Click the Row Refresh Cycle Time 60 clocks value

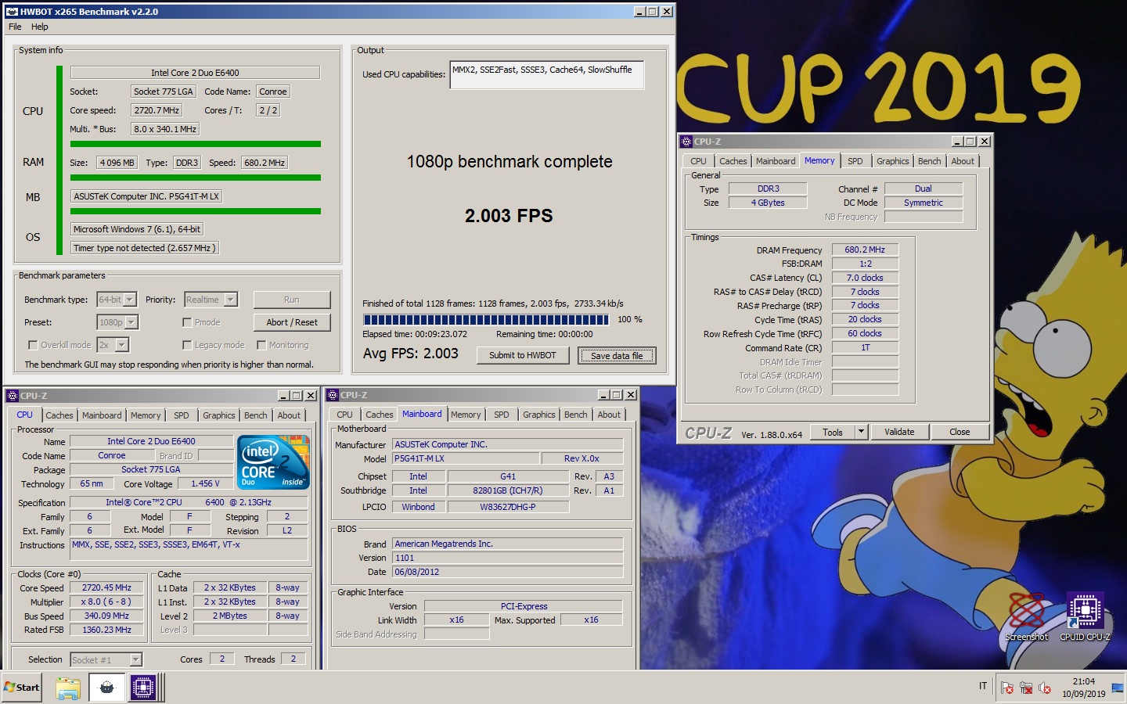pyautogui.click(x=865, y=333)
